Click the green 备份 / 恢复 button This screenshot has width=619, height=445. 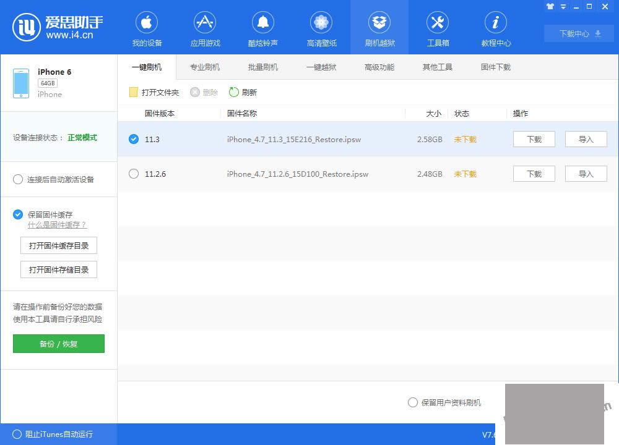58,344
